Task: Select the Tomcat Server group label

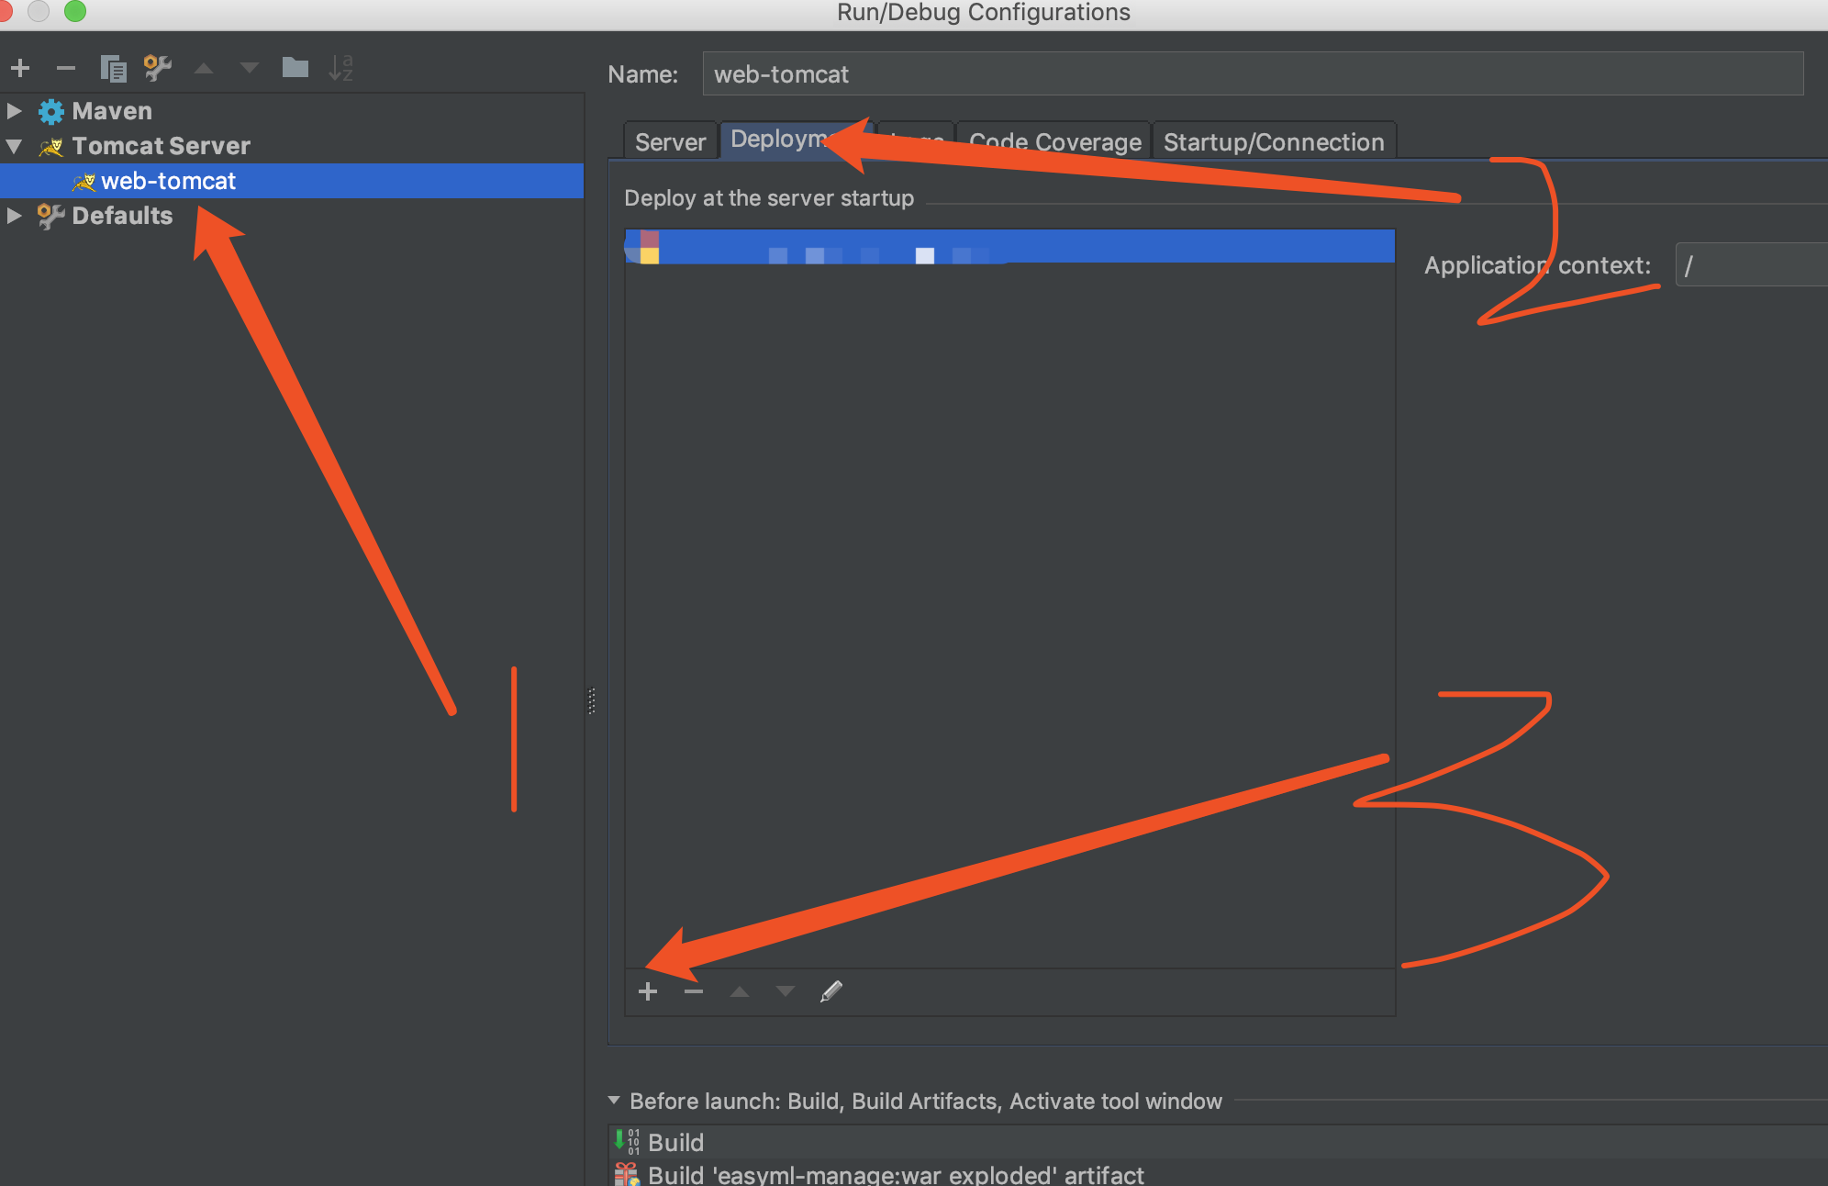Action: (161, 146)
